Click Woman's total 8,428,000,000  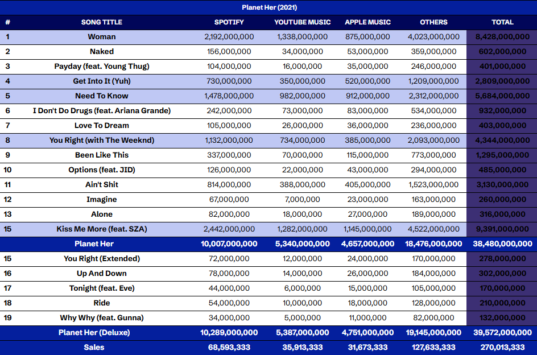coord(502,37)
